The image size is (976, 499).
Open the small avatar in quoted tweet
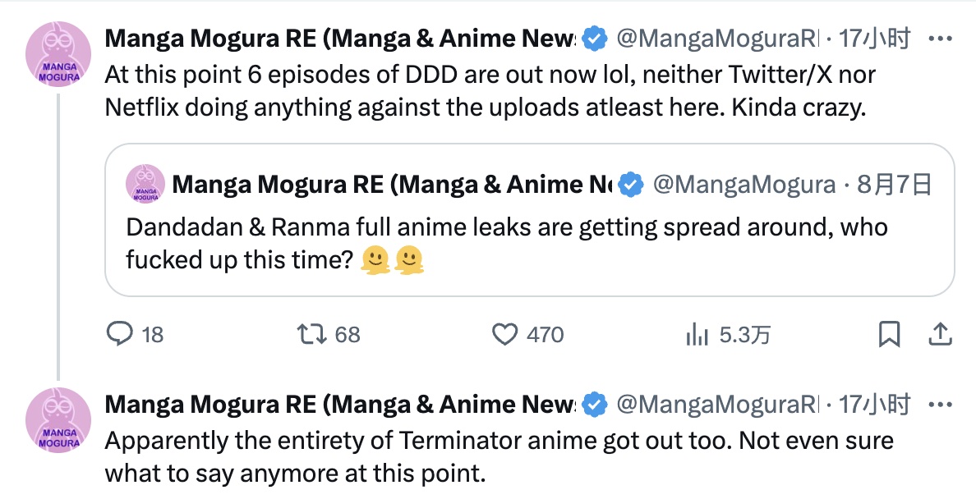click(145, 184)
